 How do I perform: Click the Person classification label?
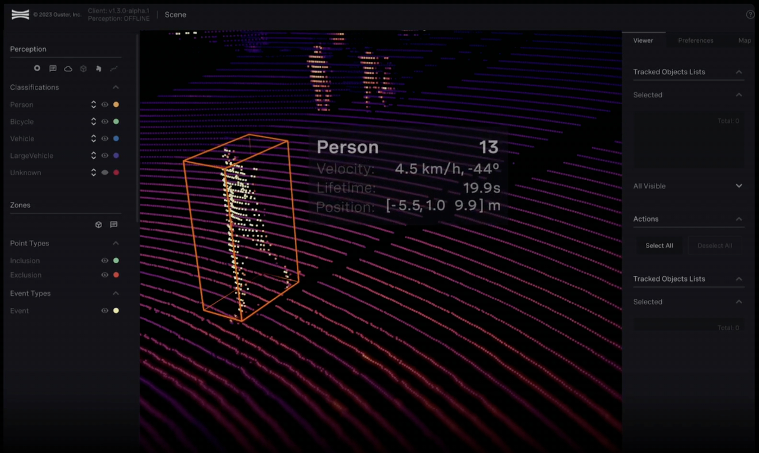coord(22,105)
